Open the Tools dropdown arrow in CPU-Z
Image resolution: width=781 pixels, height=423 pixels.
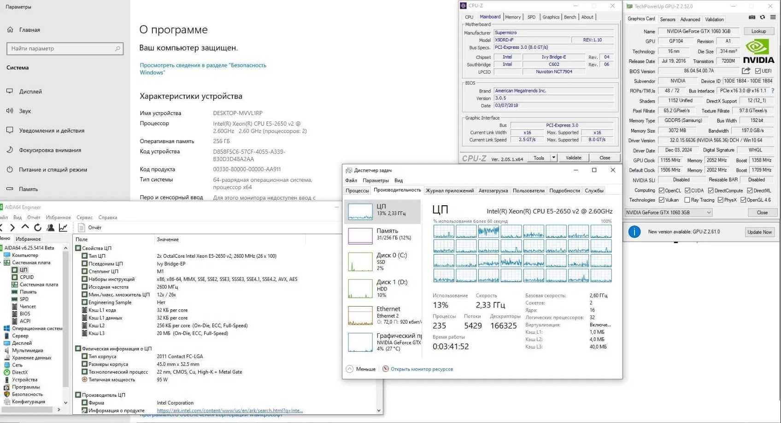[553, 158]
